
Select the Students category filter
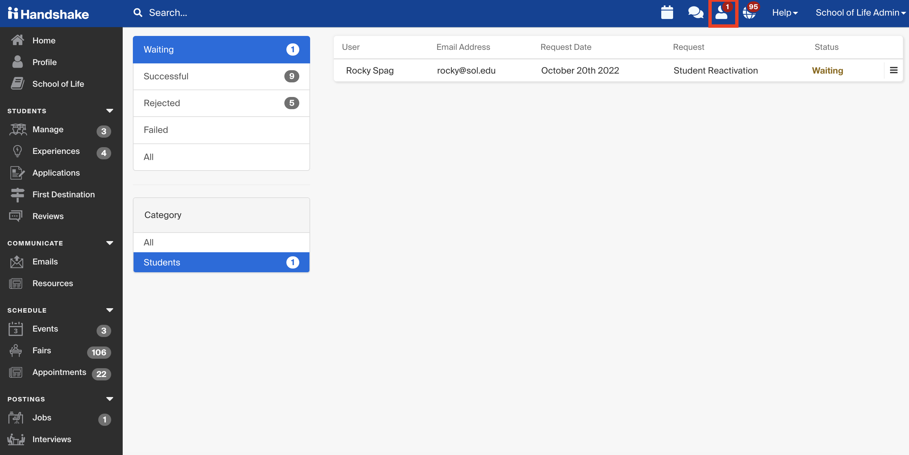(221, 262)
